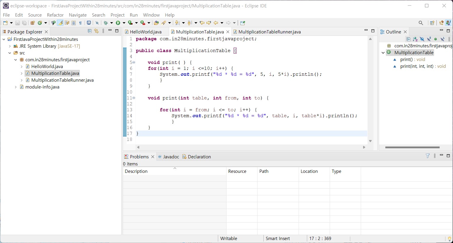453x243 pixels.
Task: Click the Save icon in toolbar
Action: click(17, 23)
